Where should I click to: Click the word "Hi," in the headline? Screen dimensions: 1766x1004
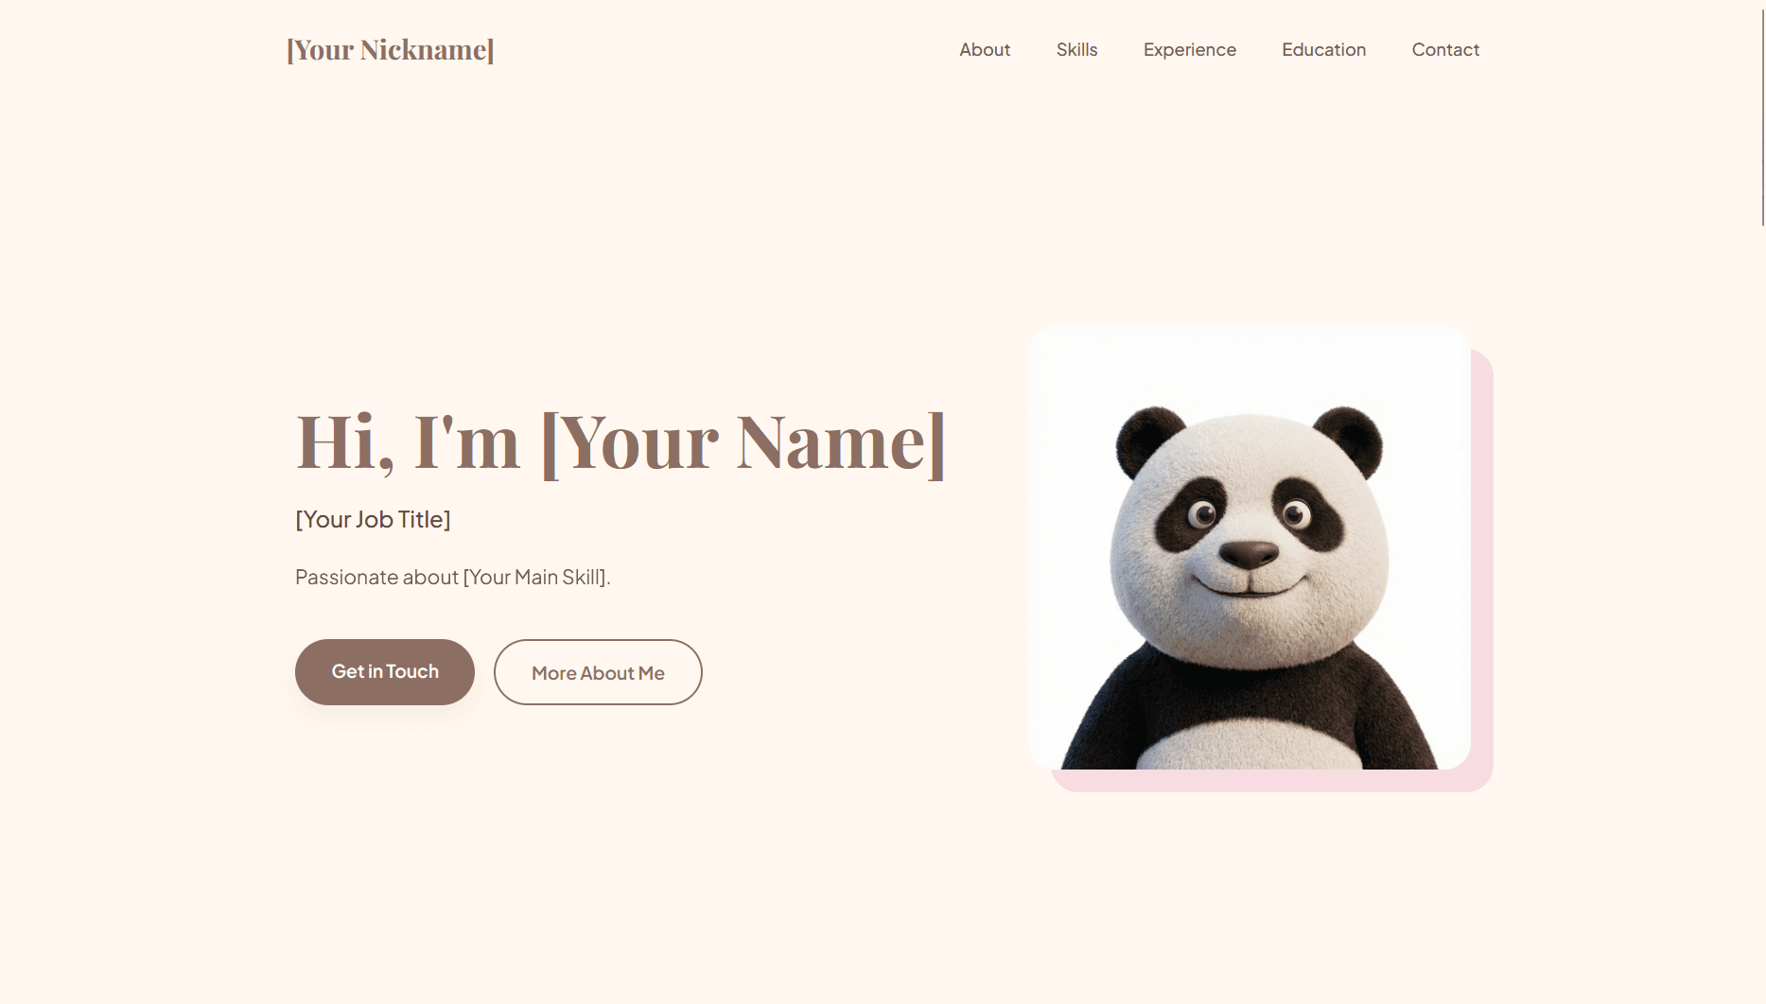[345, 441]
